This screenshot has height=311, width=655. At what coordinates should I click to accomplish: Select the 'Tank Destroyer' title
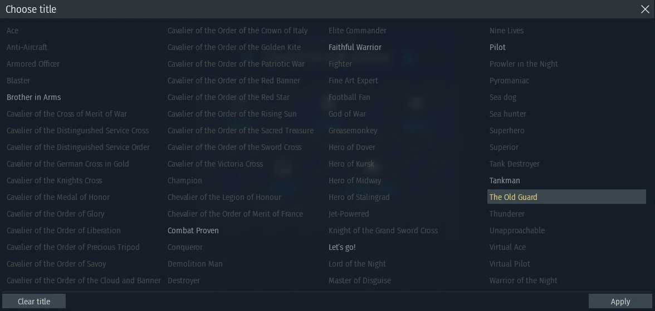514,164
